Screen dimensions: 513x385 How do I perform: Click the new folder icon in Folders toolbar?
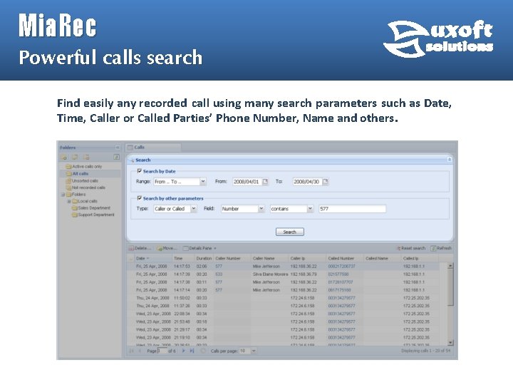click(x=63, y=157)
